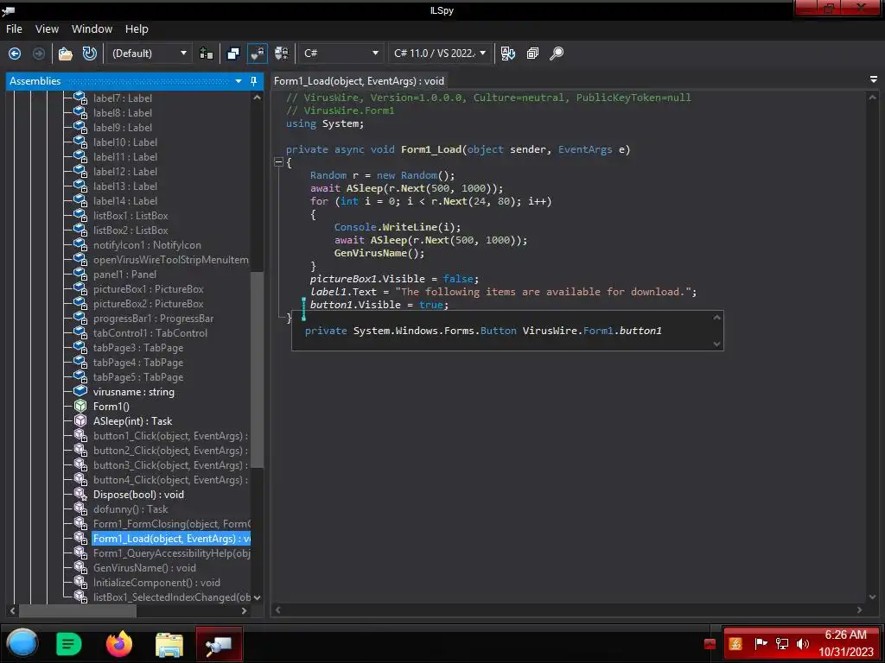
Task: Open Search with the magnifier icon
Action: pyautogui.click(x=557, y=54)
